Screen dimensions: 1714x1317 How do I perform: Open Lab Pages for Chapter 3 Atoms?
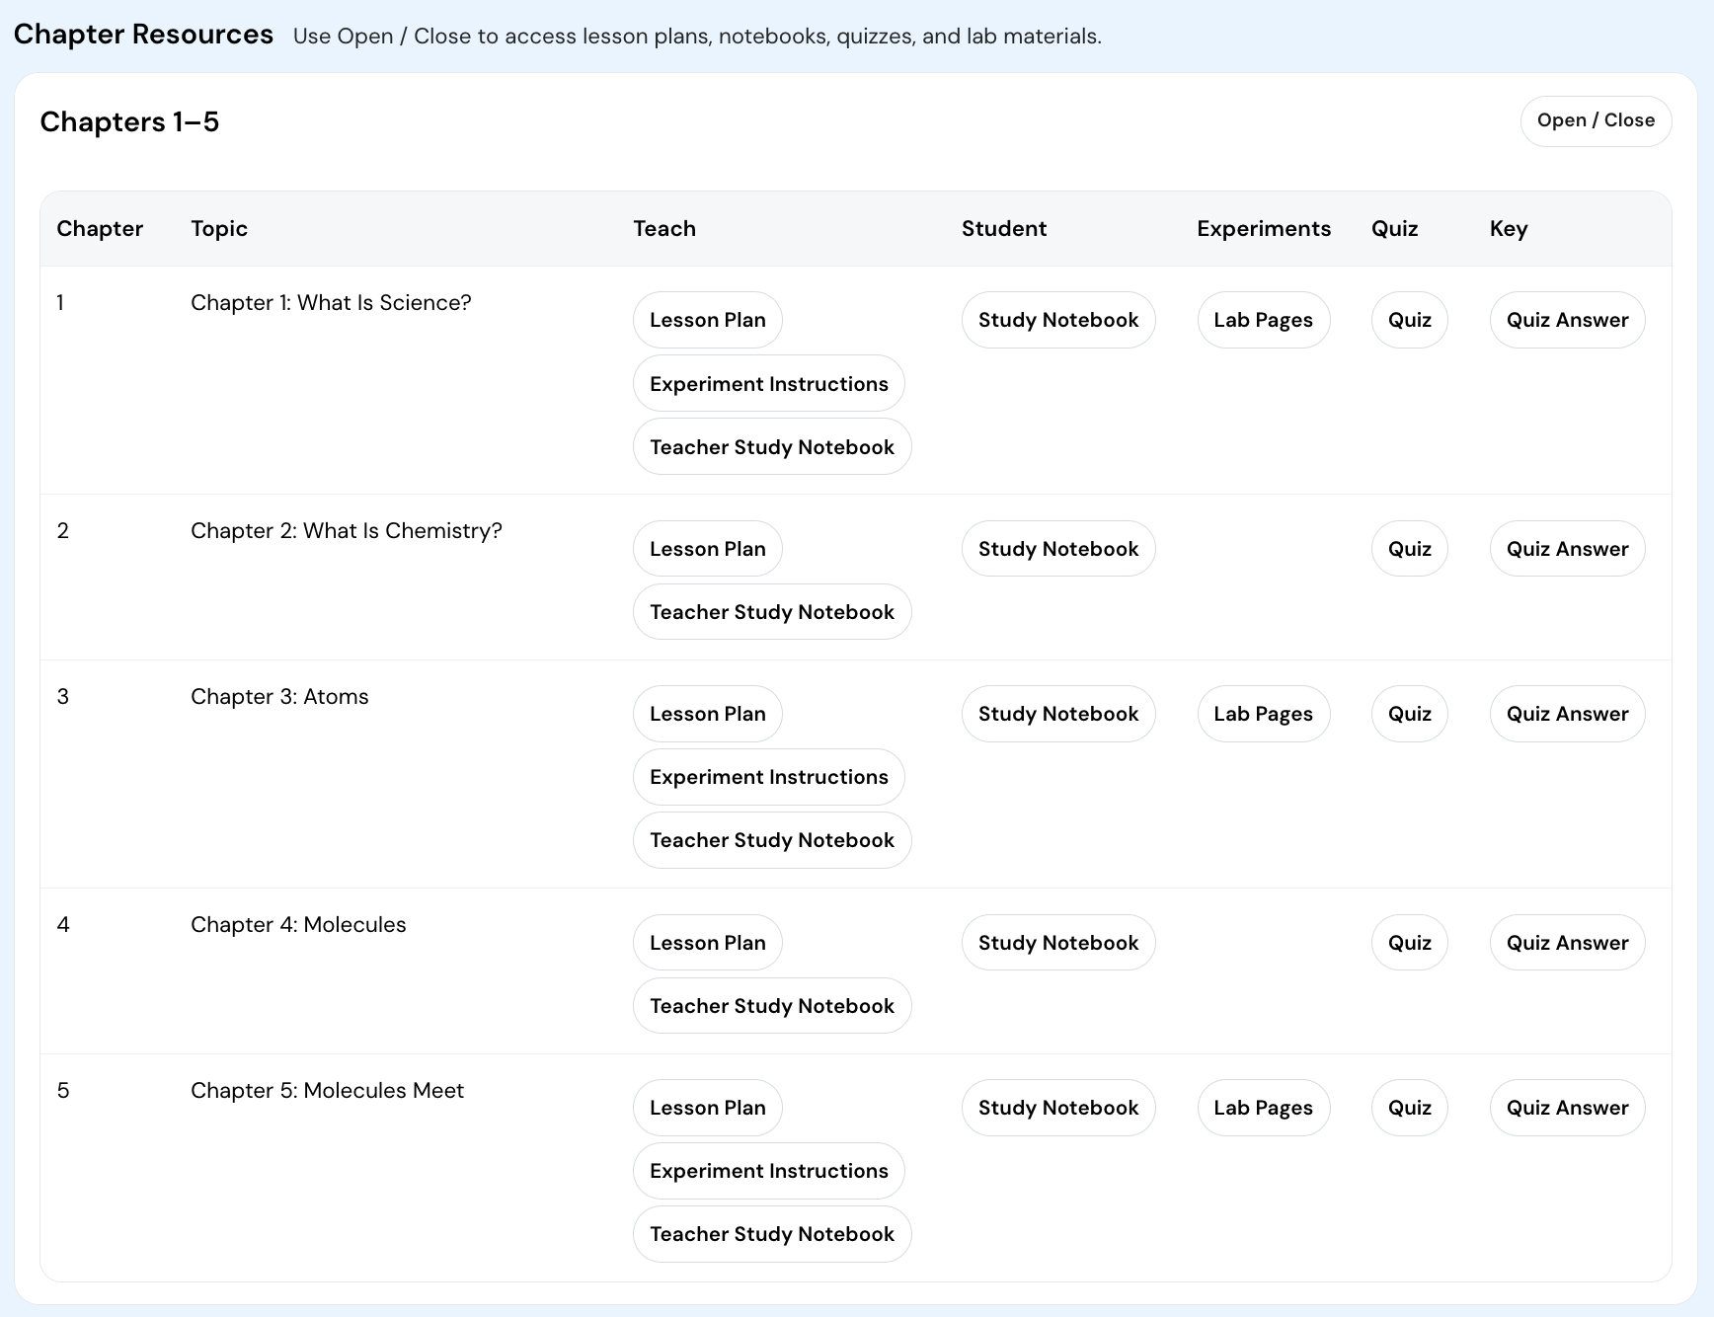click(x=1263, y=714)
